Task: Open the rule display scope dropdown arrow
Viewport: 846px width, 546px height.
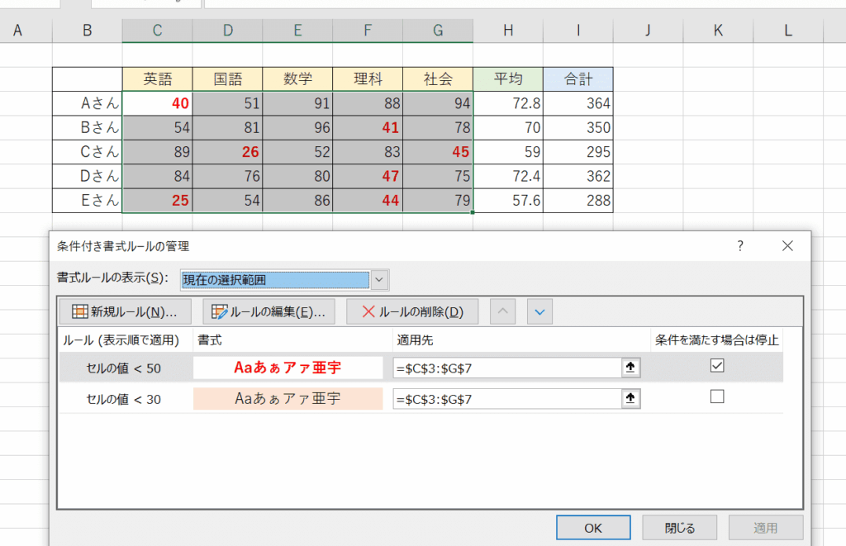Action: coord(379,279)
